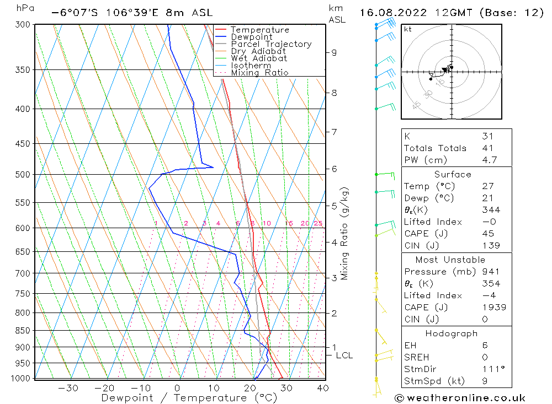
Task: Click the Mixing Ratio legend label
Action: tap(259, 73)
